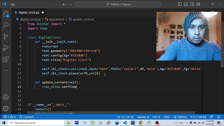Open the Manage gear icon
Image resolution: width=224 pixels, height=126 pixels.
(x=6, y=108)
